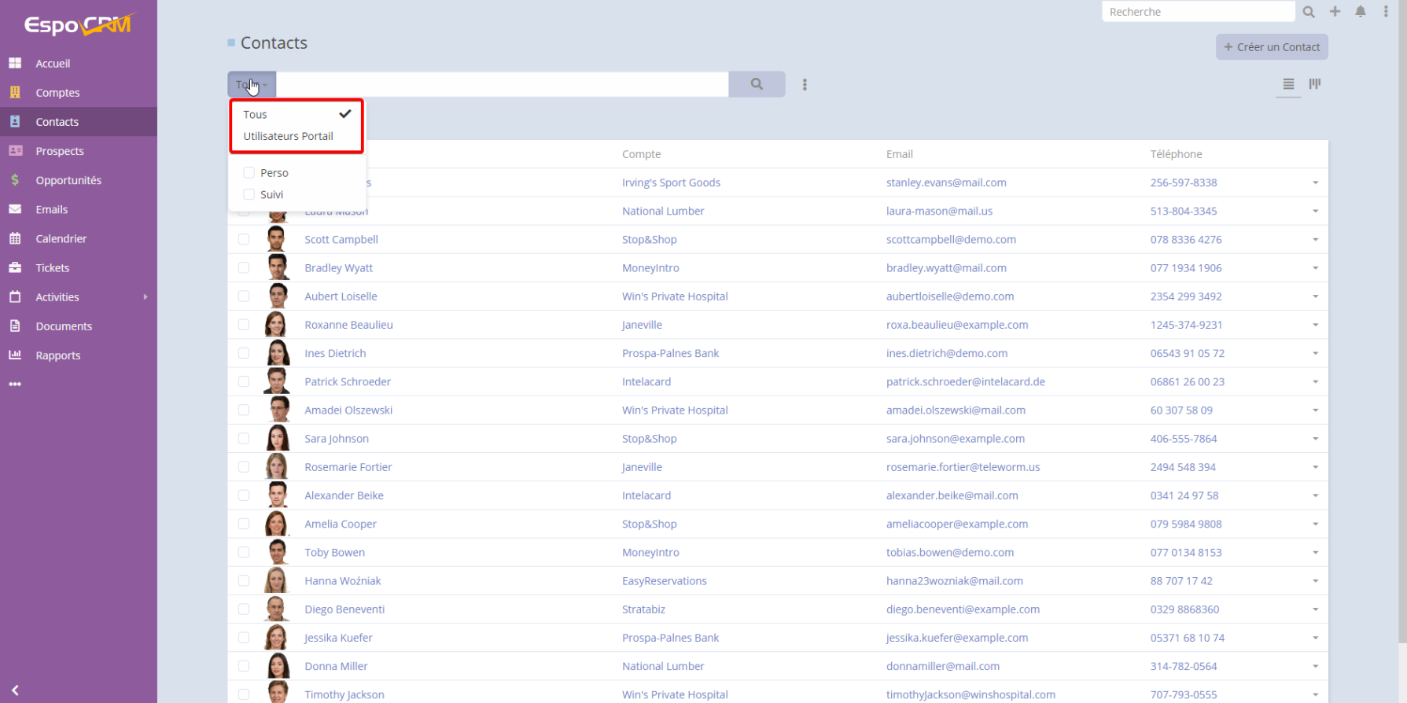
Task: Open the Calendrier sidebar icon
Action: pyautogui.click(x=15, y=238)
